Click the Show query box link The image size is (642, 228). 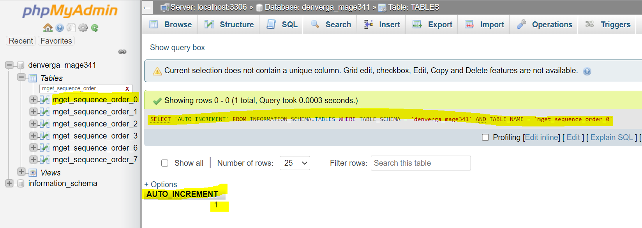coord(177,47)
